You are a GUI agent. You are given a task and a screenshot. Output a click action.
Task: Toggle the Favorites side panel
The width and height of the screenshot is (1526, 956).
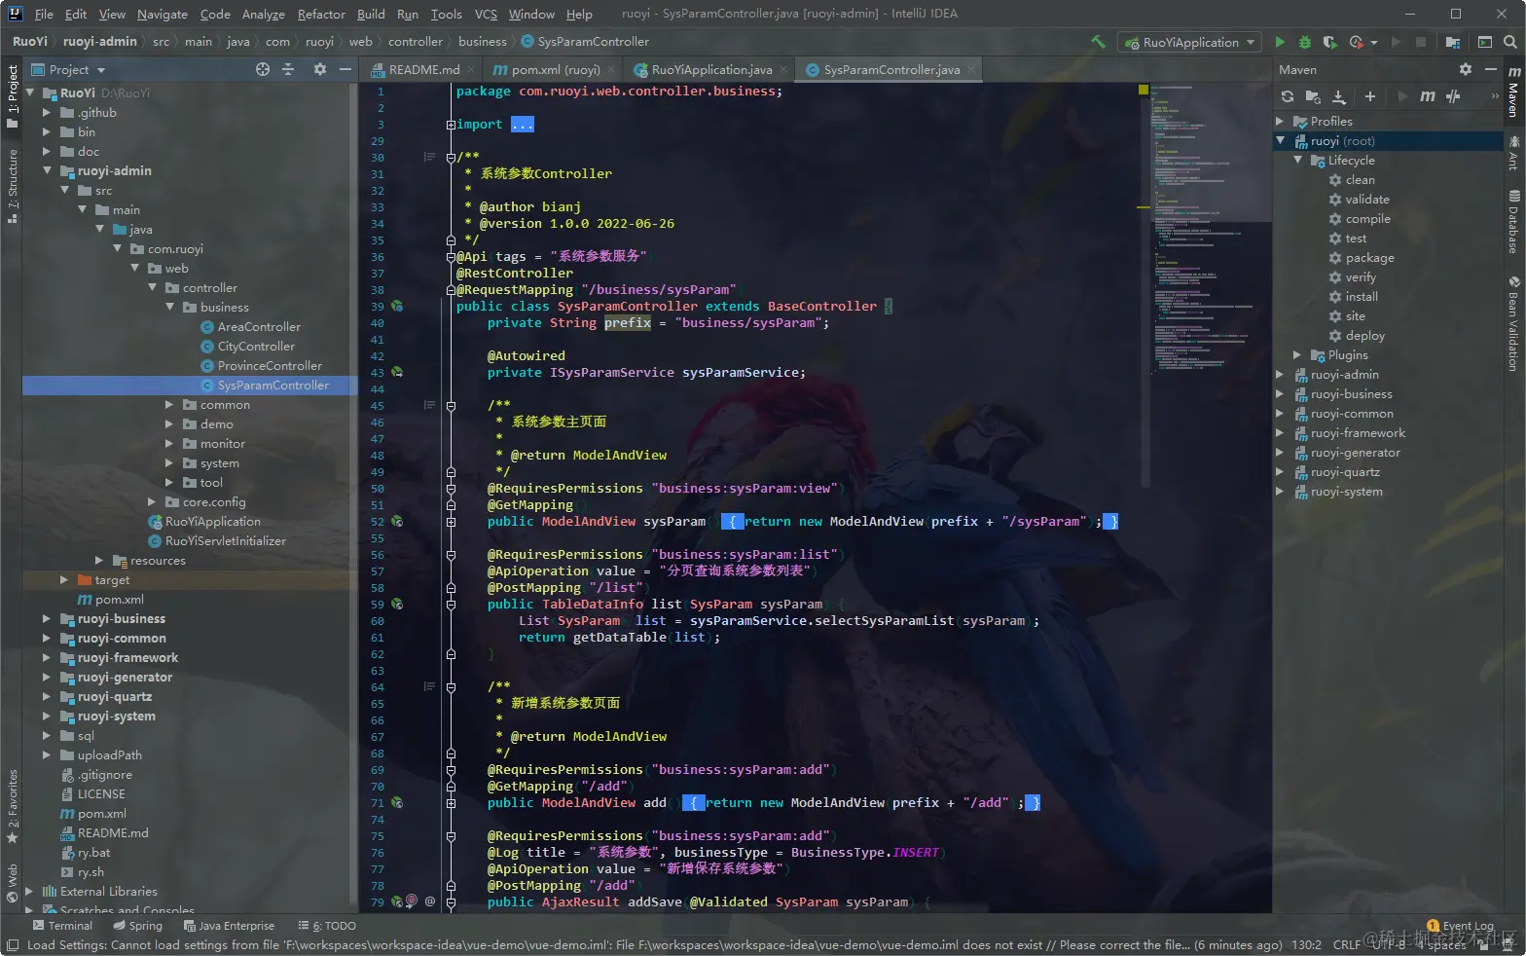coord(13,806)
